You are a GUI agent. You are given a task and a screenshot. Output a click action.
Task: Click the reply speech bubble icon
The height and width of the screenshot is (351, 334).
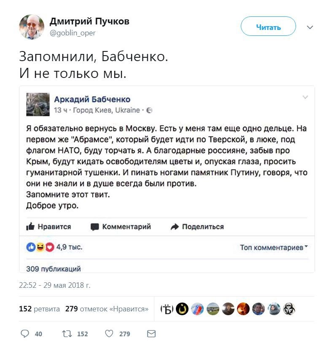(24, 334)
